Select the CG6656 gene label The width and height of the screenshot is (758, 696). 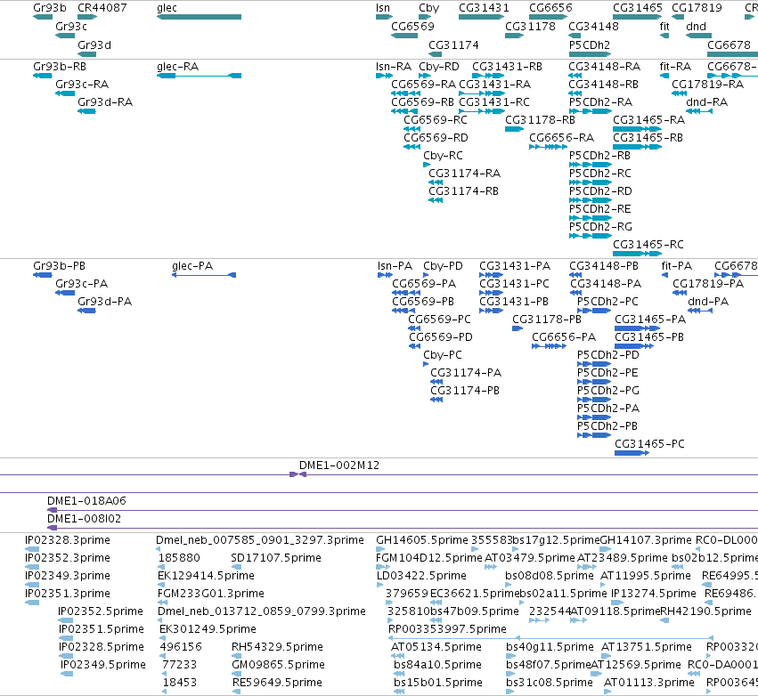[x=550, y=8]
